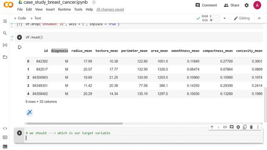Add a new Text cell
This screenshot has height=150, width=267.
click(35, 18)
